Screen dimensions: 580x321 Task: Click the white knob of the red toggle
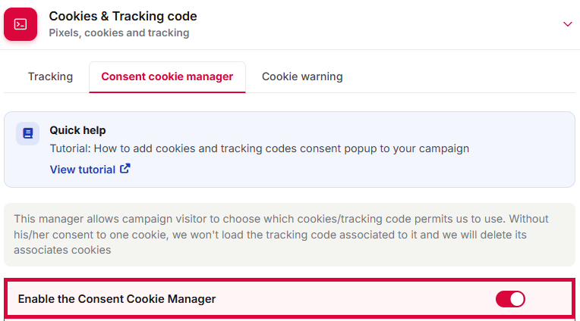point(517,299)
